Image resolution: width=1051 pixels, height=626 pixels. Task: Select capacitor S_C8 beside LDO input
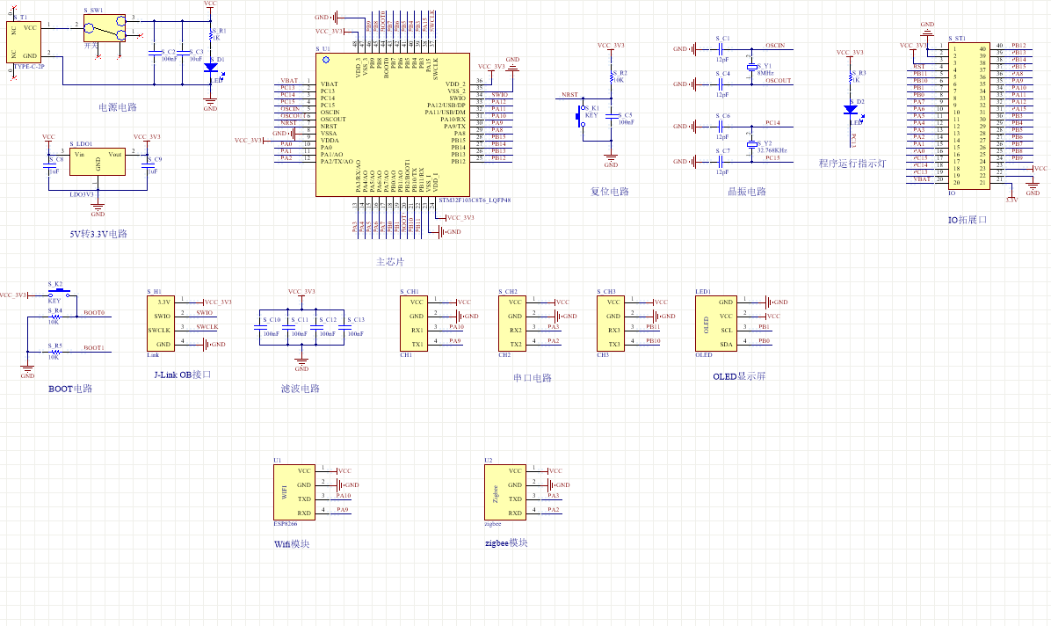49,165
